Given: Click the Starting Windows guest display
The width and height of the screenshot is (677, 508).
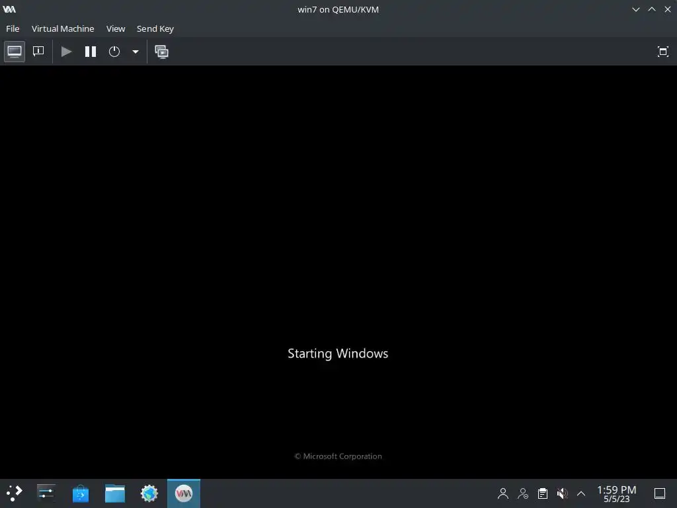Looking at the screenshot, I should point(338,272).
